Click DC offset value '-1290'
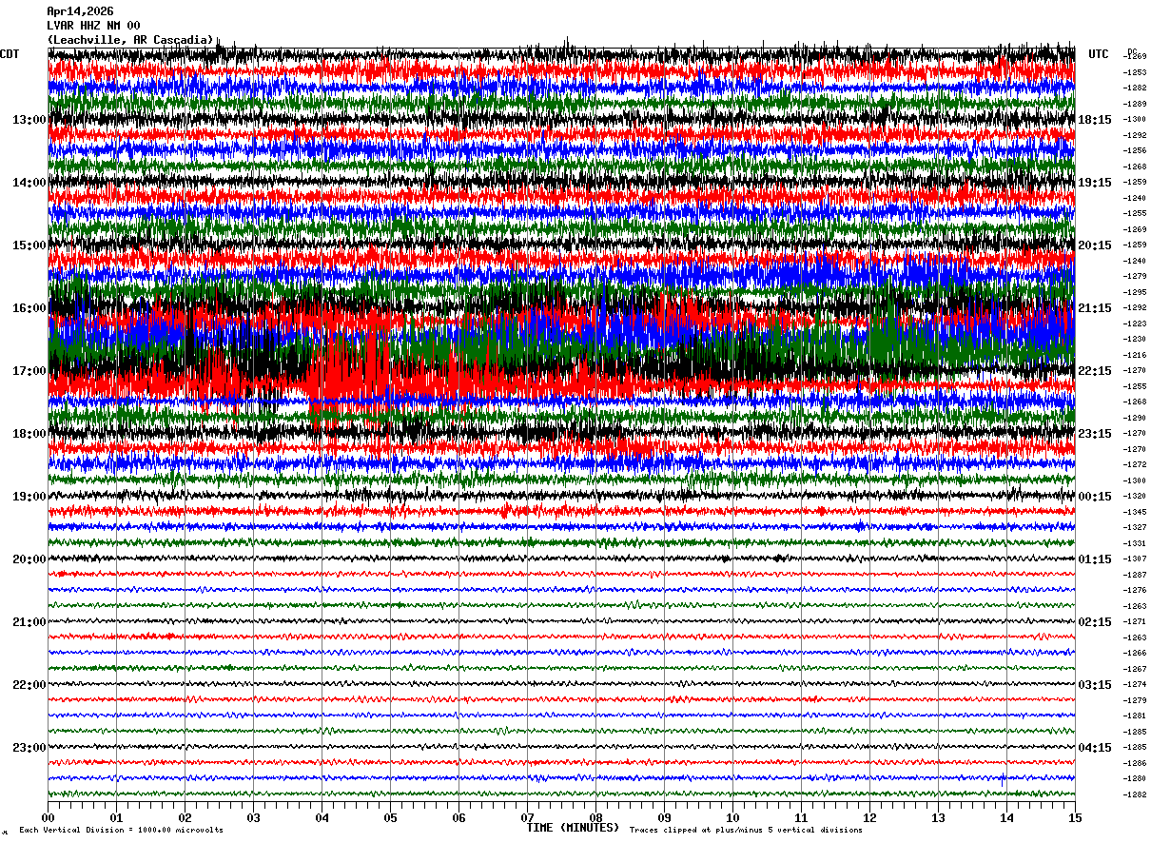 tap(1135, 418)
